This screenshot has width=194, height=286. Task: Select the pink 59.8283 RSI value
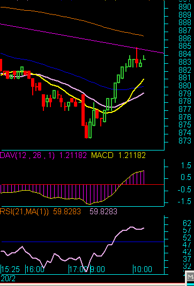pyautogui.click(x=103, y=212)
